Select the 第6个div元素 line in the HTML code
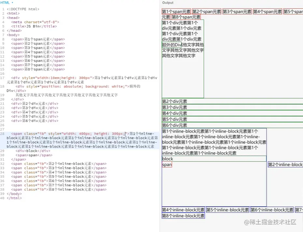The width and height of the screenshot is (303, 232). point(35,121)
